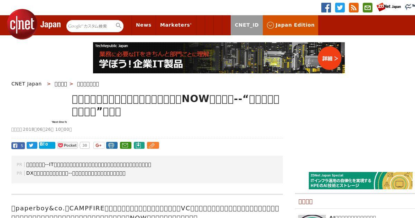Go to CNET Japan breadcrumb link
Image resolution: width=415 pixels, height=218 pixels.
tap(27, 84)
